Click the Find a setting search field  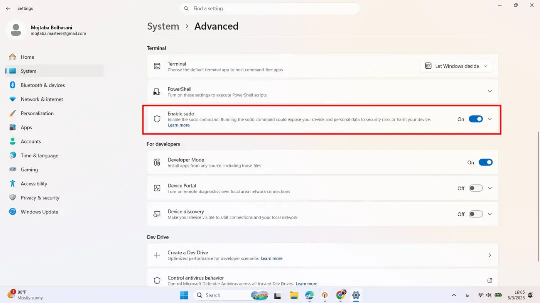coord(270,8)
